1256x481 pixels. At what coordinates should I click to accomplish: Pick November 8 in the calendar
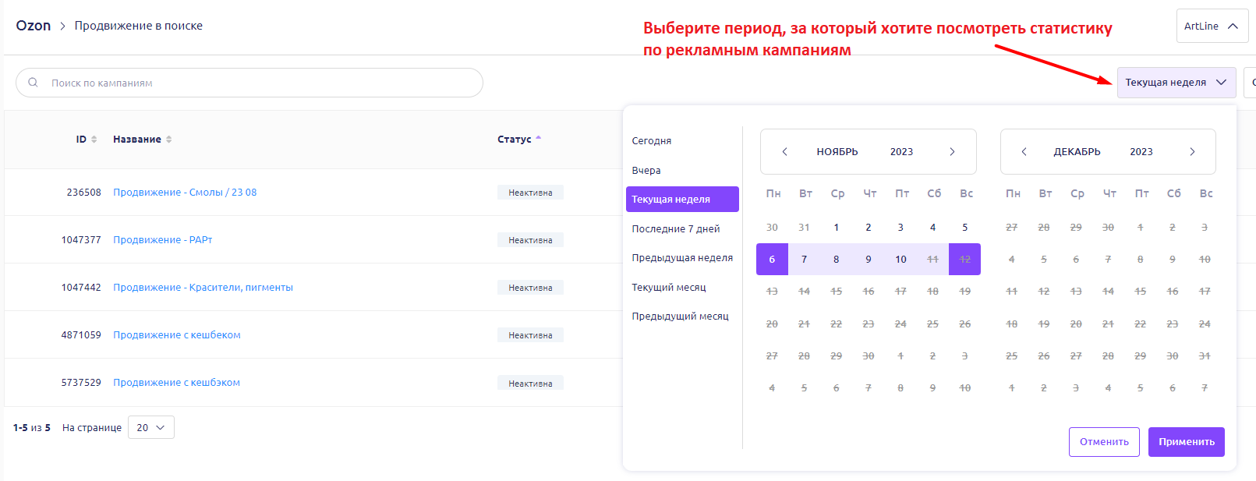pos(836,260)
